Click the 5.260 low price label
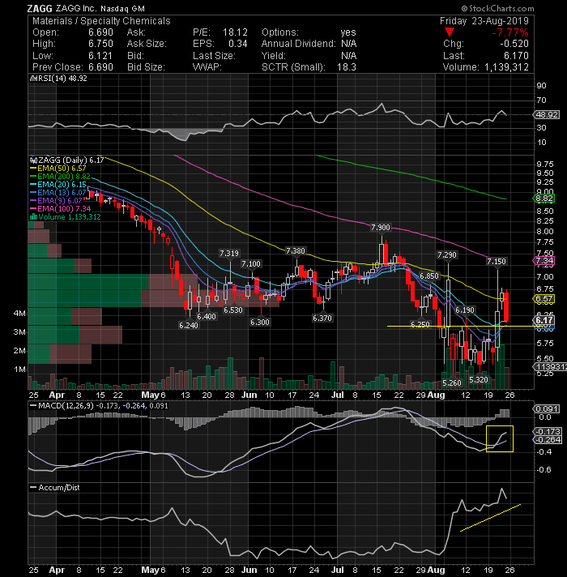The width and height of the screenshot is (567, 577). [451, 383]
